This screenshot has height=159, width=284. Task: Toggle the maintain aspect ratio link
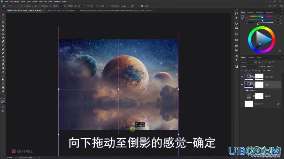pyautogui.click(x=61, y=6)
